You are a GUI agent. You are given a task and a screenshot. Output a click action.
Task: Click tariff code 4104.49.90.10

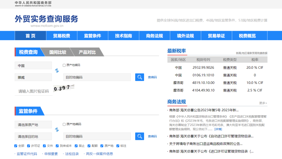(x=203, y=90)
